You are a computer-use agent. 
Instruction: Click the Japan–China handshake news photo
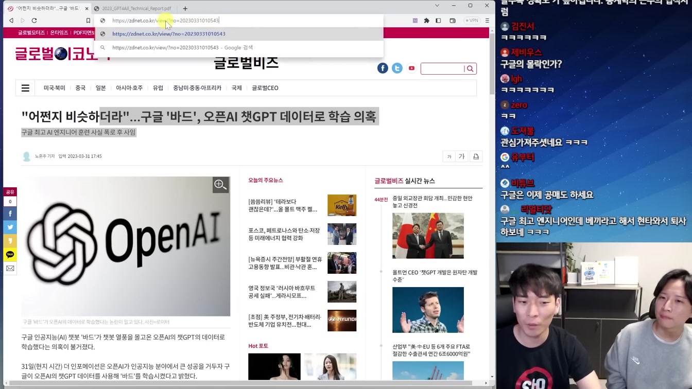(x=428, y=236)
